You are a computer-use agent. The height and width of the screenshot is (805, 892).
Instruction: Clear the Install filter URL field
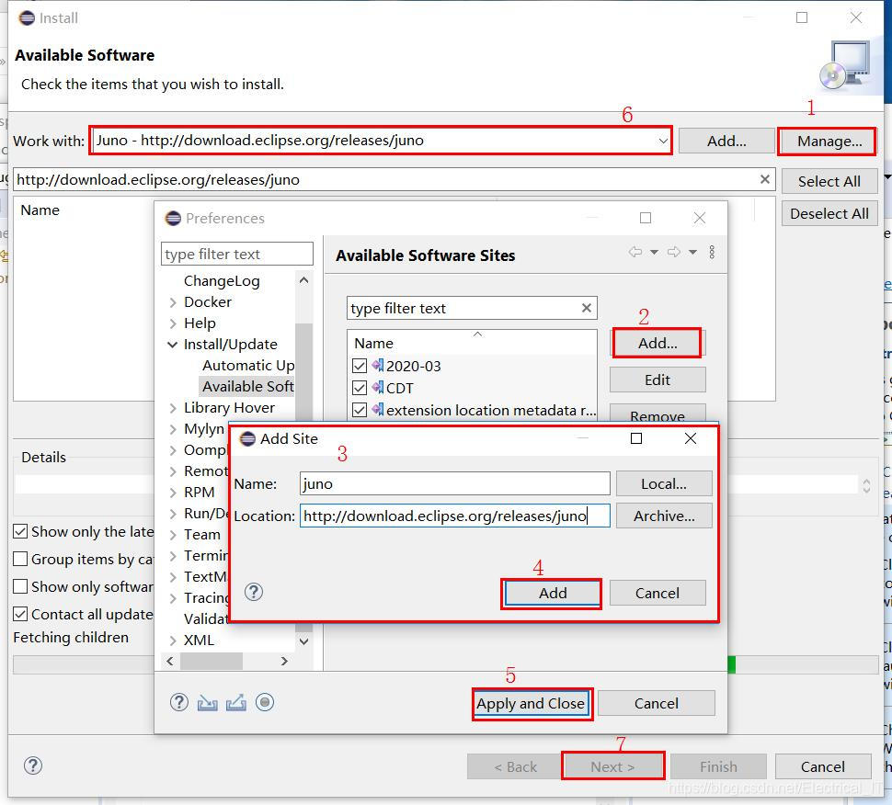coord(765,179)
